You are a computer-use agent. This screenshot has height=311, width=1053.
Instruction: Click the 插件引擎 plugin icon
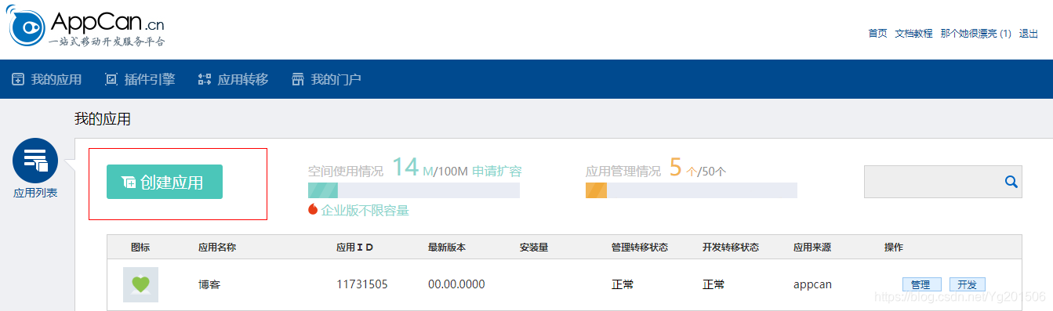click(x=111, y=79)
